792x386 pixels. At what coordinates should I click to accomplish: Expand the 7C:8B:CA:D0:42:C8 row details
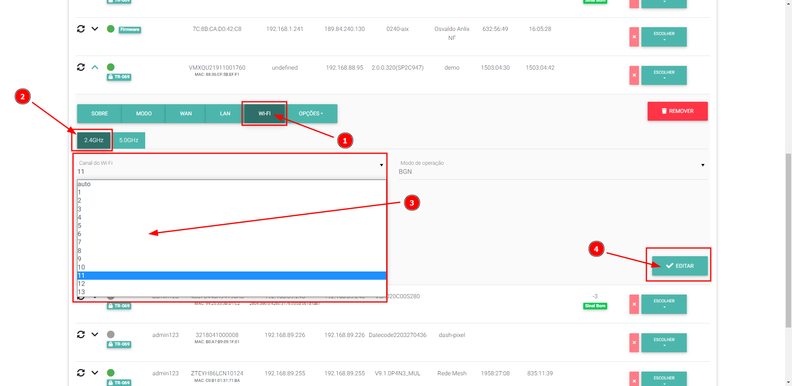95,29
